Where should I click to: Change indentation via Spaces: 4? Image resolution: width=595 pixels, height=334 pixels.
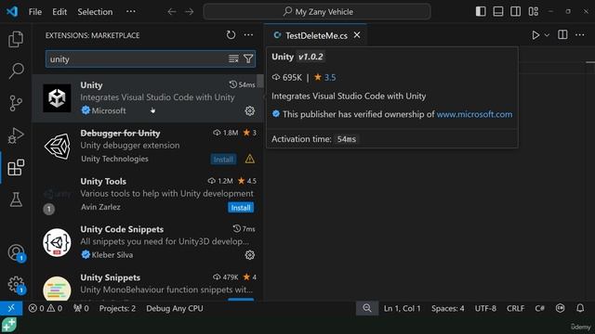click(448, 309)
